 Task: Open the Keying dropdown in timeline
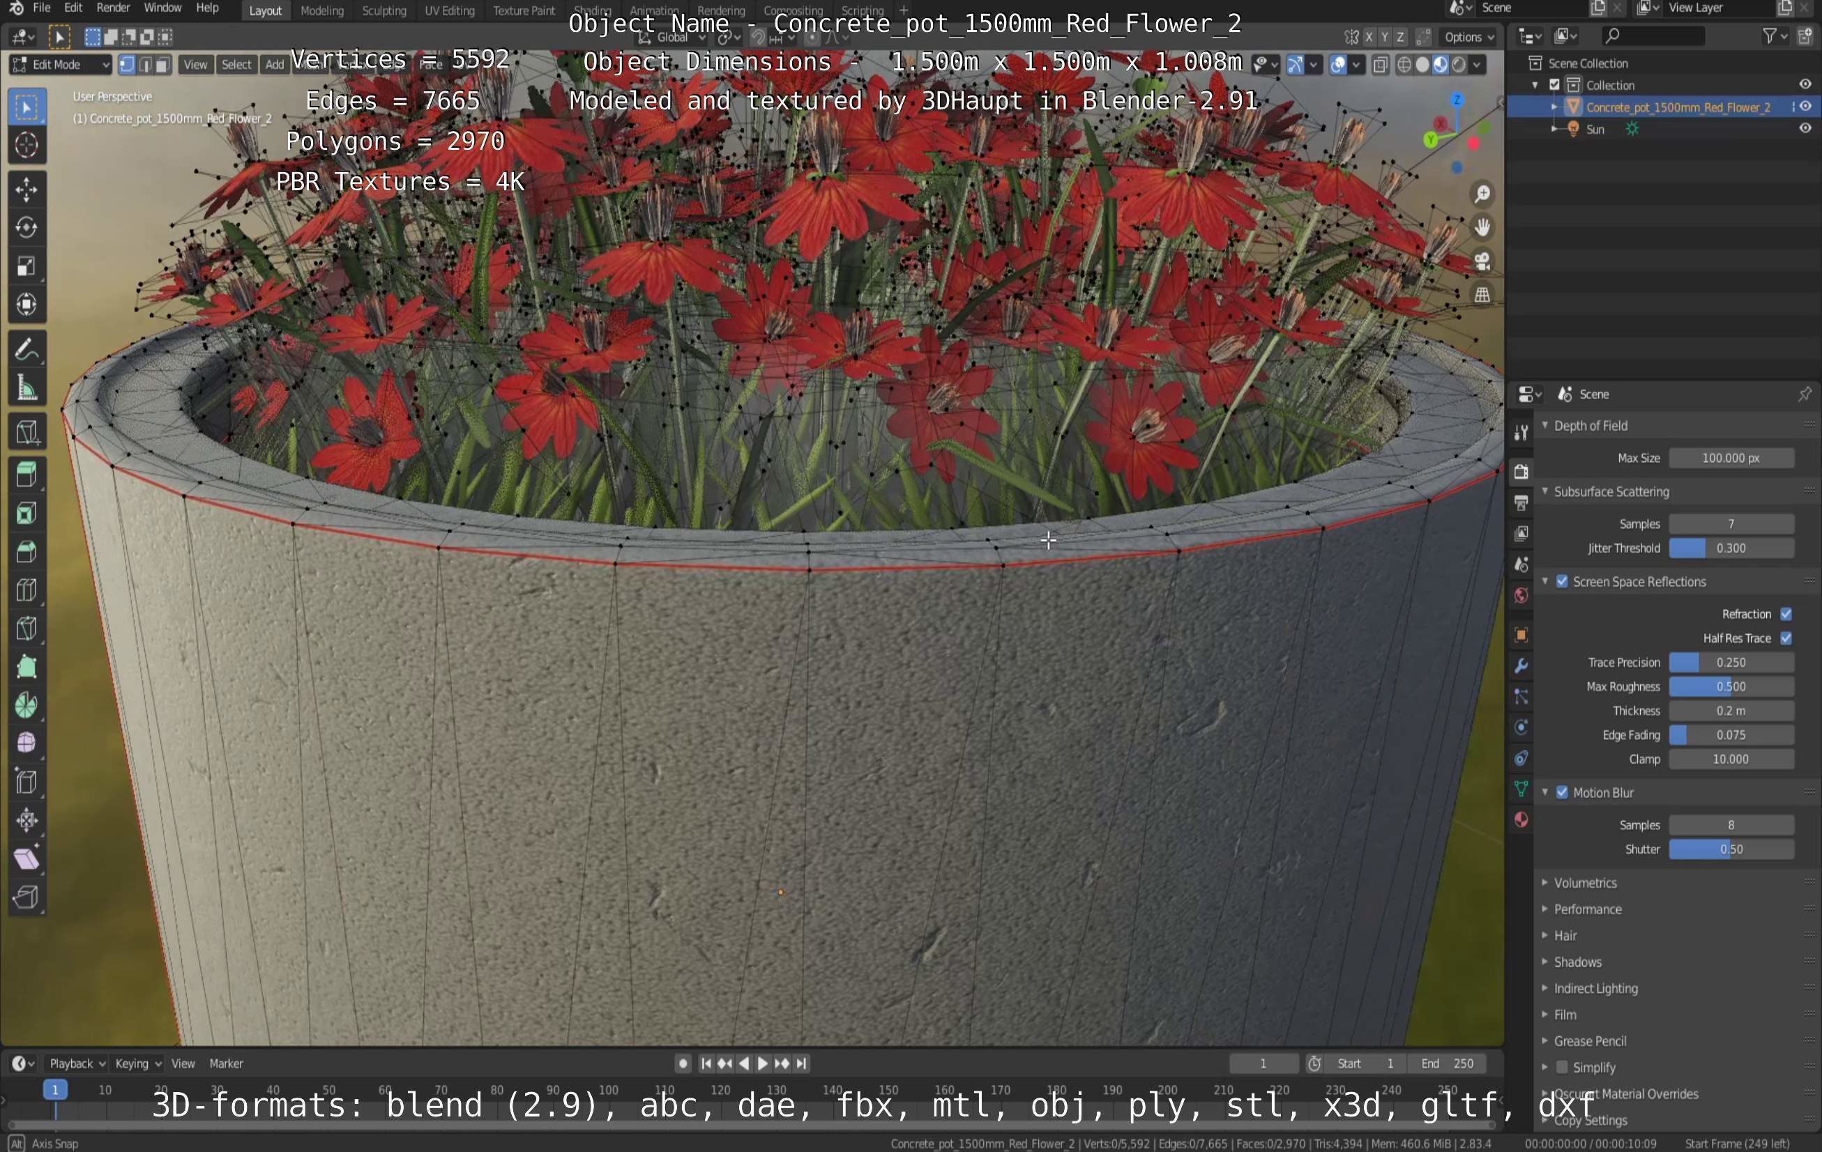(137, 1063)
